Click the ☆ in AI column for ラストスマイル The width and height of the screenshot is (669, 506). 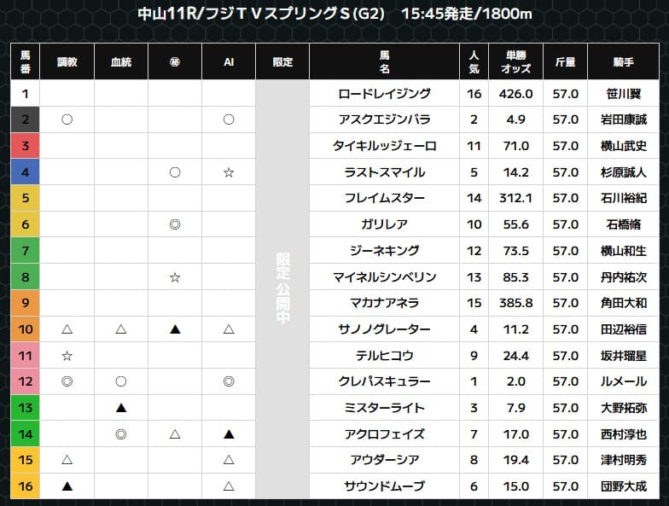click(229, 172)
